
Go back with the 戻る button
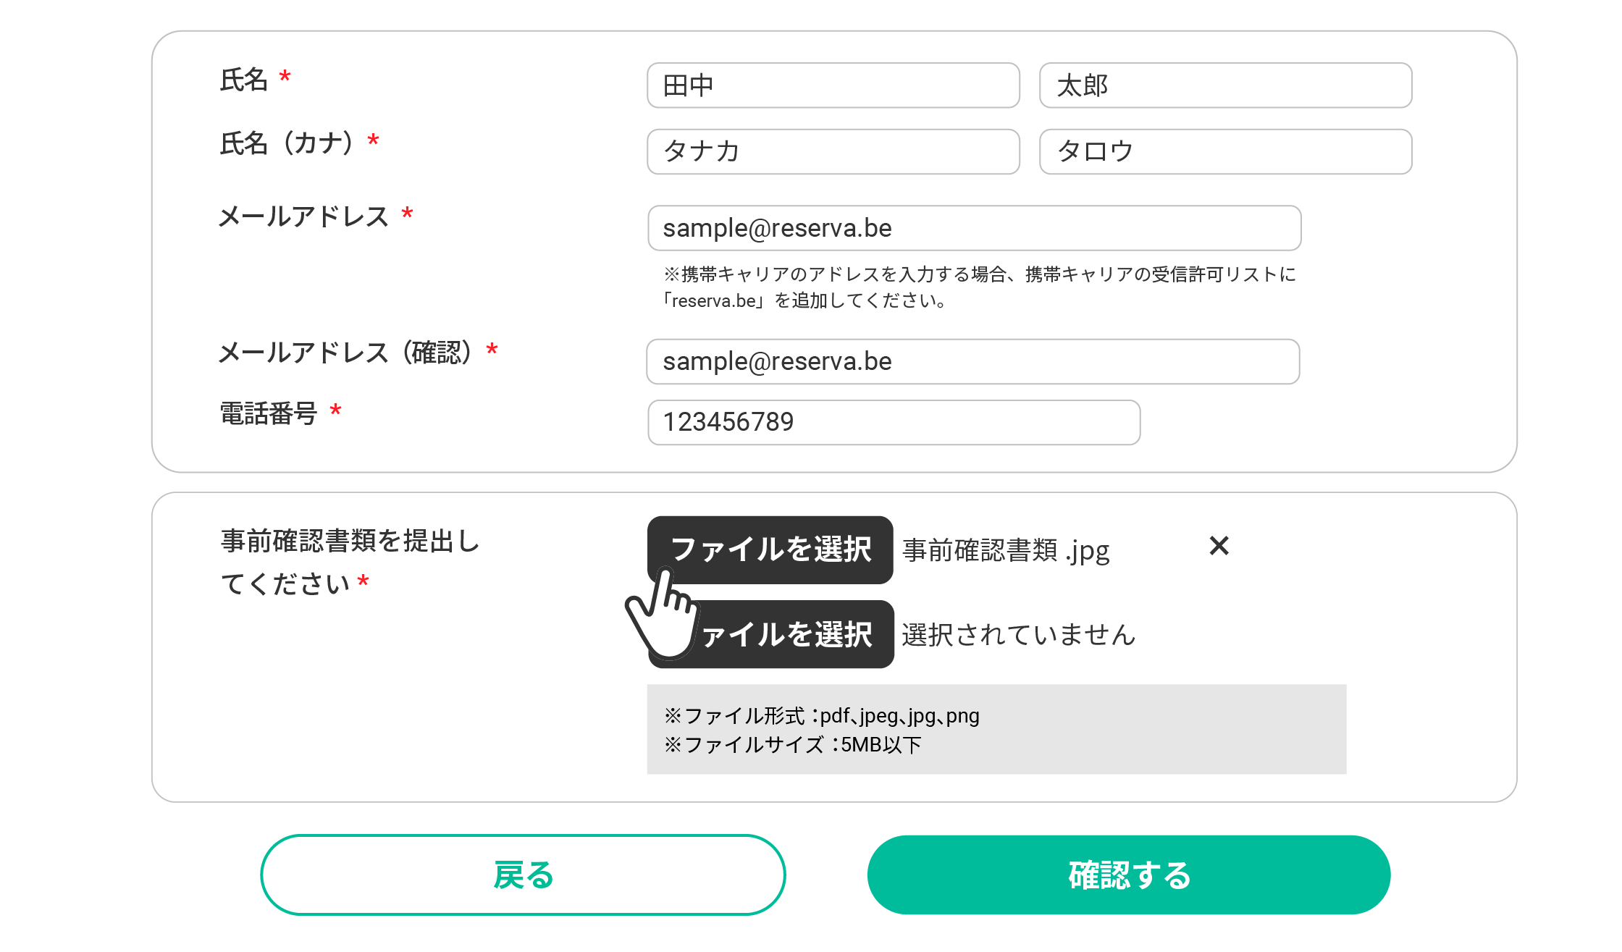(523, 875)
